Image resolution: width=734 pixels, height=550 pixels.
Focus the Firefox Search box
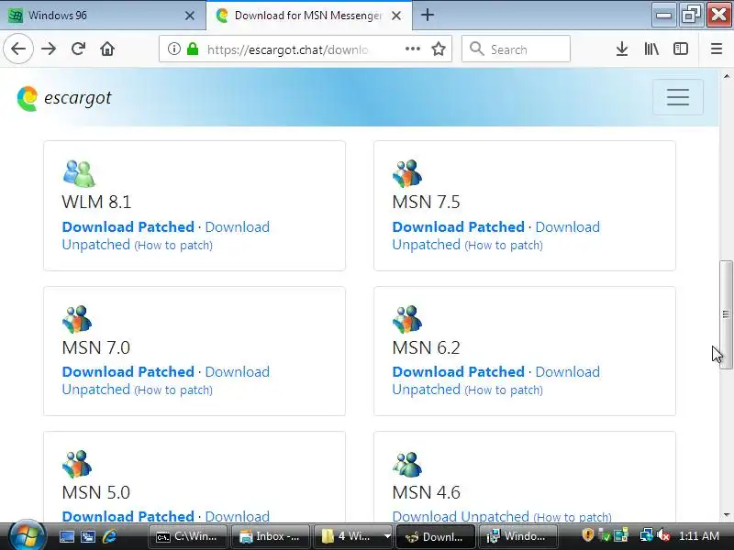516,49
